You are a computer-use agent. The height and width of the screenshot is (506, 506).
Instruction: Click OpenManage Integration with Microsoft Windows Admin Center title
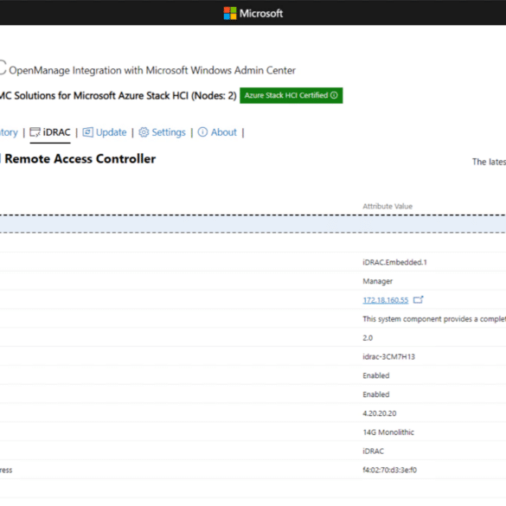click(x=152, y=70)
